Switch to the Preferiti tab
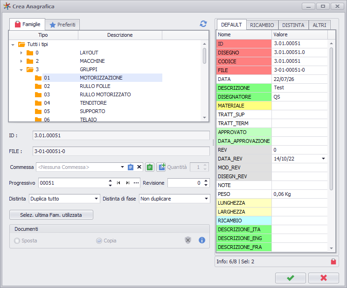The height and width of the screenshot is (288, 347). tap(62, 25)
